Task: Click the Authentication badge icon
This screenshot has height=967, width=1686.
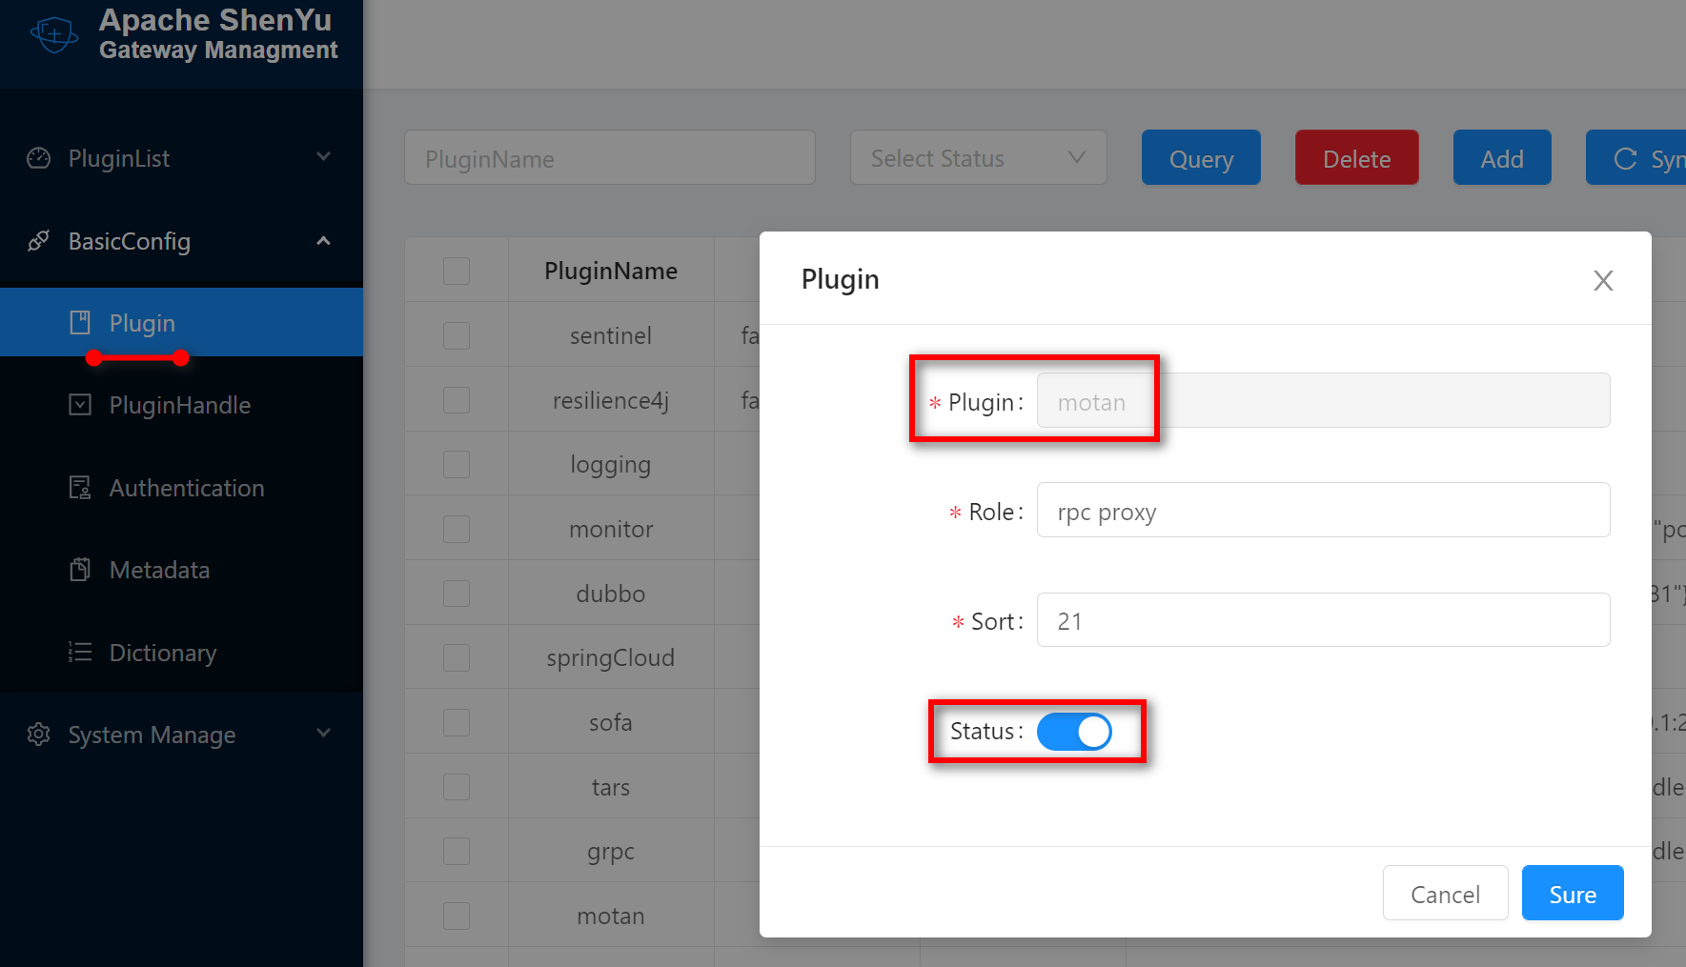Action: [81, 487]
